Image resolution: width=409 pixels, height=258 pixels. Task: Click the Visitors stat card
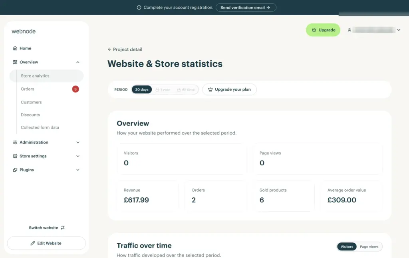coord(182,159)
